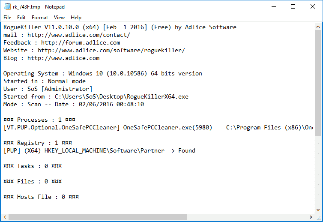Click the vertical scrollbar thumb
This screenshot has width=323, height=222.
(x=318, y=81)
